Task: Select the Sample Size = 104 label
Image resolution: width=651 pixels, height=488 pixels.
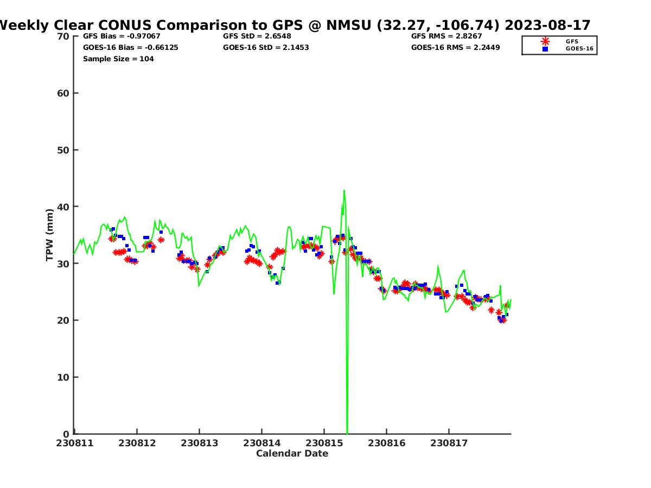Action: [x=118, y=59]
